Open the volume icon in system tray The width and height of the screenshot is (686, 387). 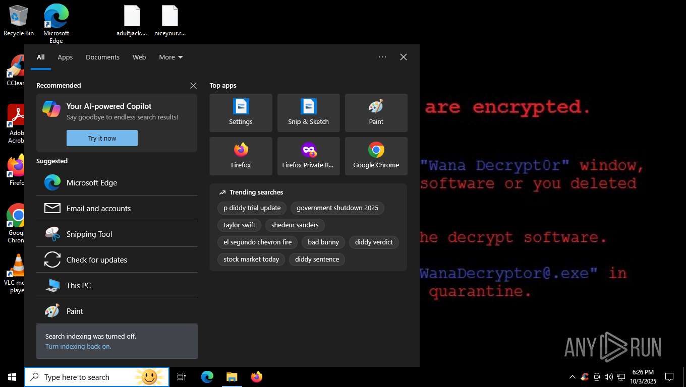click(x=609, y=377)
